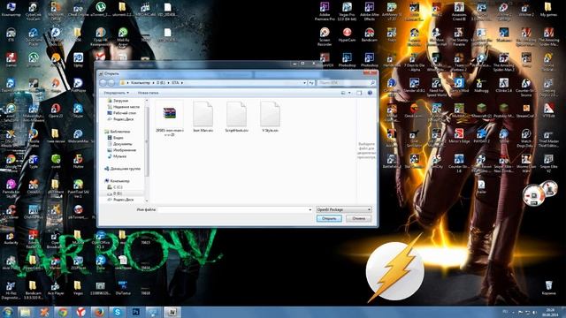Click the dialog's Forward navigation arrow
This screenshot has height=318, width=566.
111,83
